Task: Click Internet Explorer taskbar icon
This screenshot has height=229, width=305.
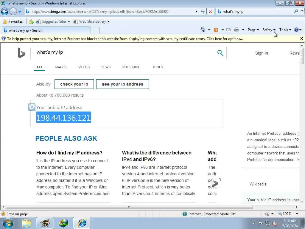Action: tap(82, 223)
